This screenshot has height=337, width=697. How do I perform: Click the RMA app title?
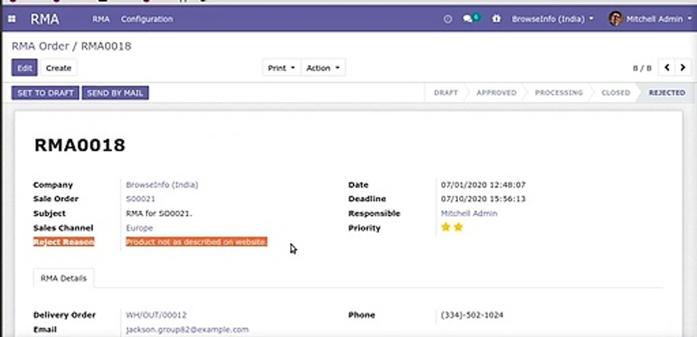click(45, 19)
